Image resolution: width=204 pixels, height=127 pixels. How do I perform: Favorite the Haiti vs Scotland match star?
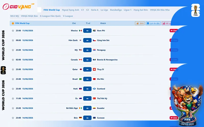tap(13, 89)
